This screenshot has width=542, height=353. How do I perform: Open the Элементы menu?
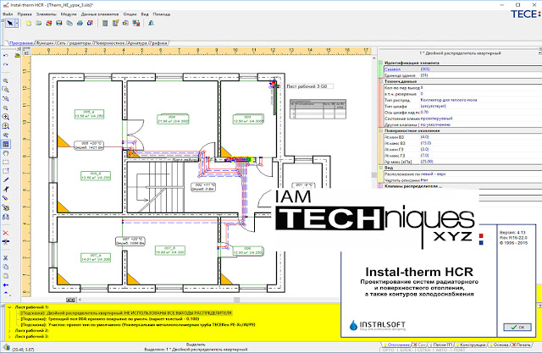tap(46, 14)
